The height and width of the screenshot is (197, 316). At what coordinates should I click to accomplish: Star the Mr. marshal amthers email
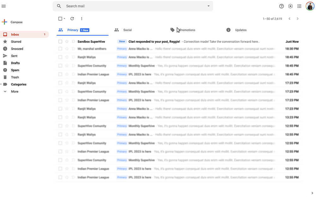[x=67, y=49]
